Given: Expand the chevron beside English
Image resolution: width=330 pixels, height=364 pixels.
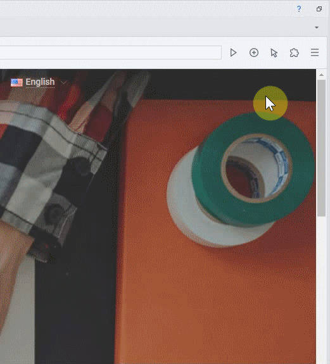Looking at the screenshot, I should click(x=63, y=82).
